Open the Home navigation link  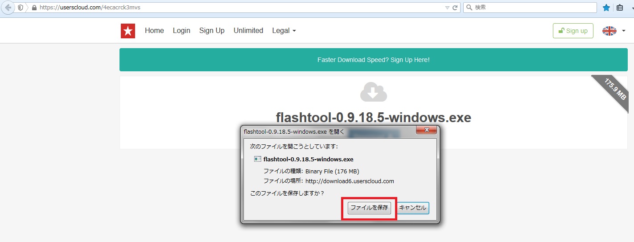154,31
